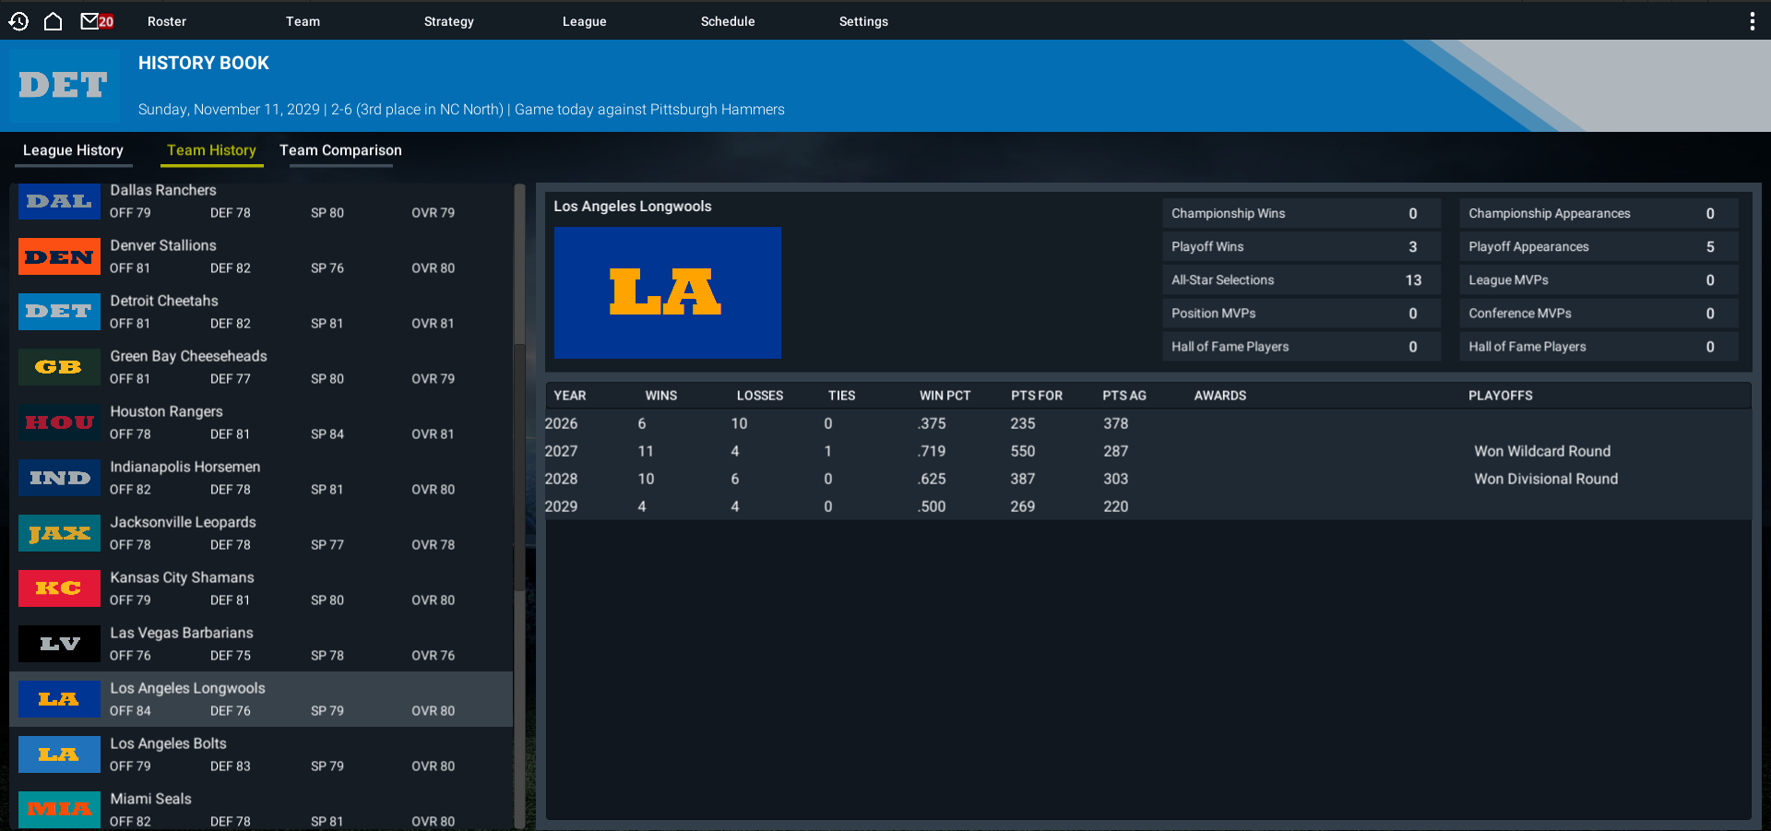The image size is (1771, 831).
Task: Go to the home screen icon
Action: coord(53,20)
